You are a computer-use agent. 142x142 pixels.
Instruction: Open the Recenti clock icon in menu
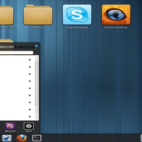[10, 126]
